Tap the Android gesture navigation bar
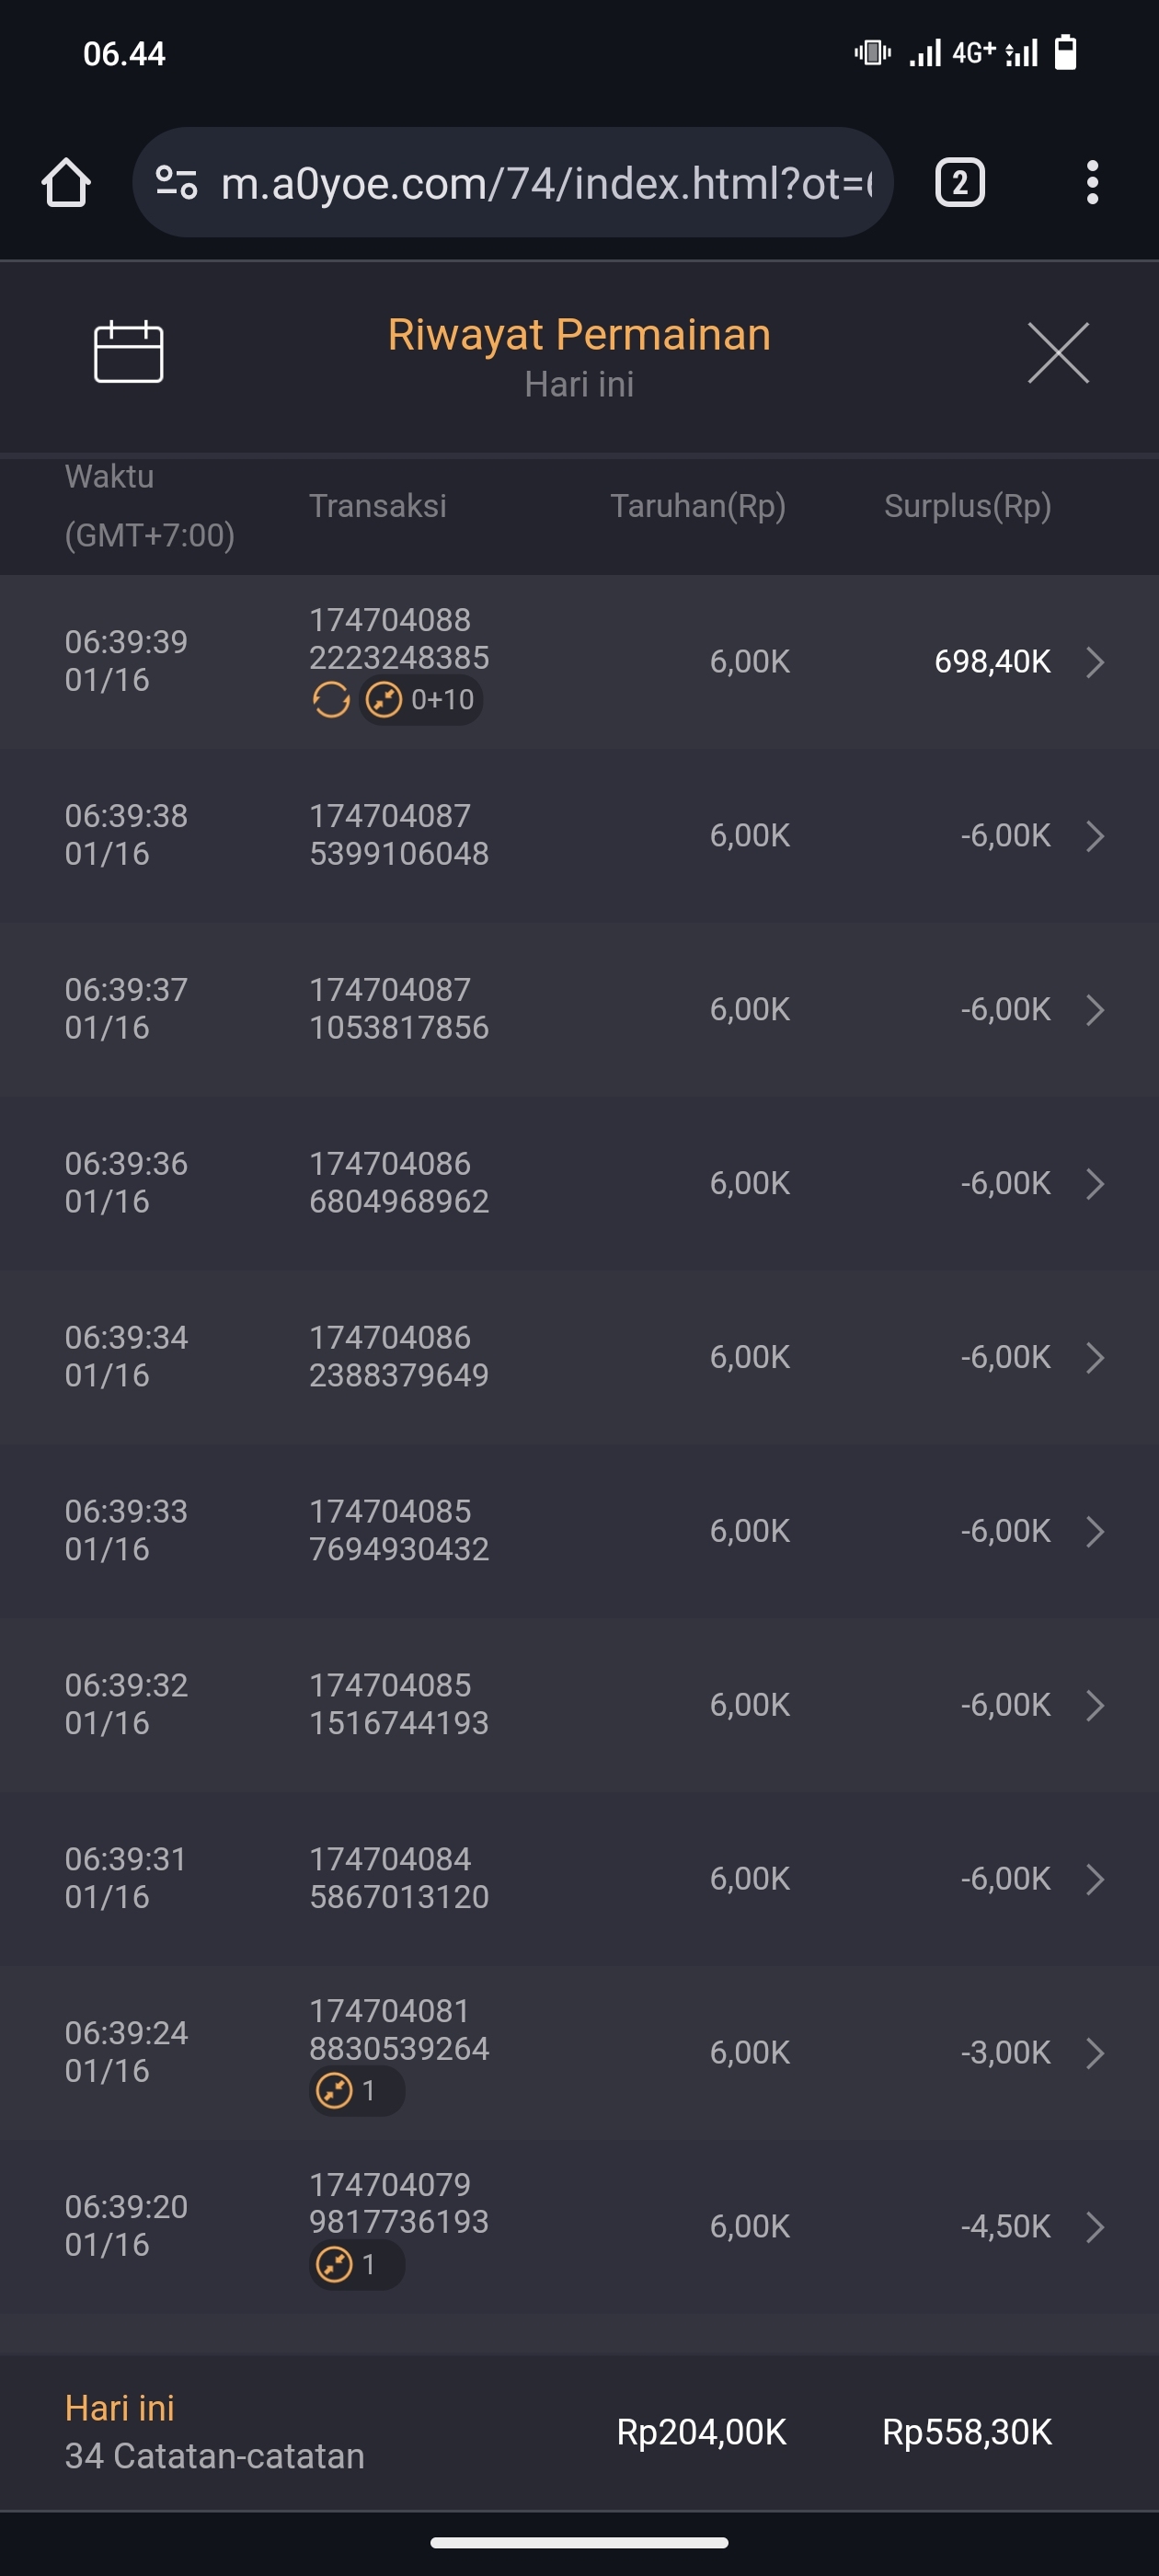 pos(579,2542)
